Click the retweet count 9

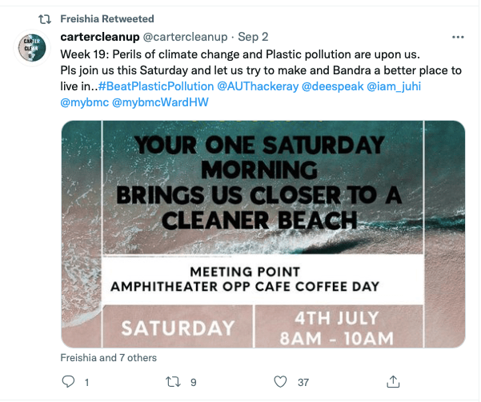click(193, 382)
